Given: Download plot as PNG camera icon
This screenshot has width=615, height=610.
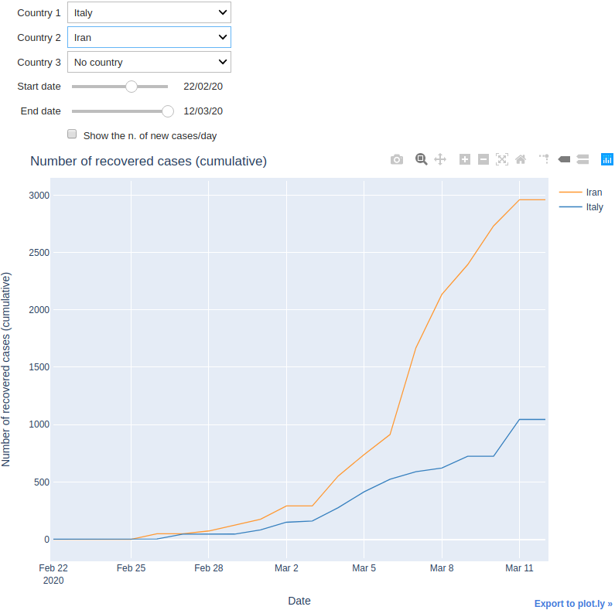Looking at the screenshot, I should tap(397, 159).
